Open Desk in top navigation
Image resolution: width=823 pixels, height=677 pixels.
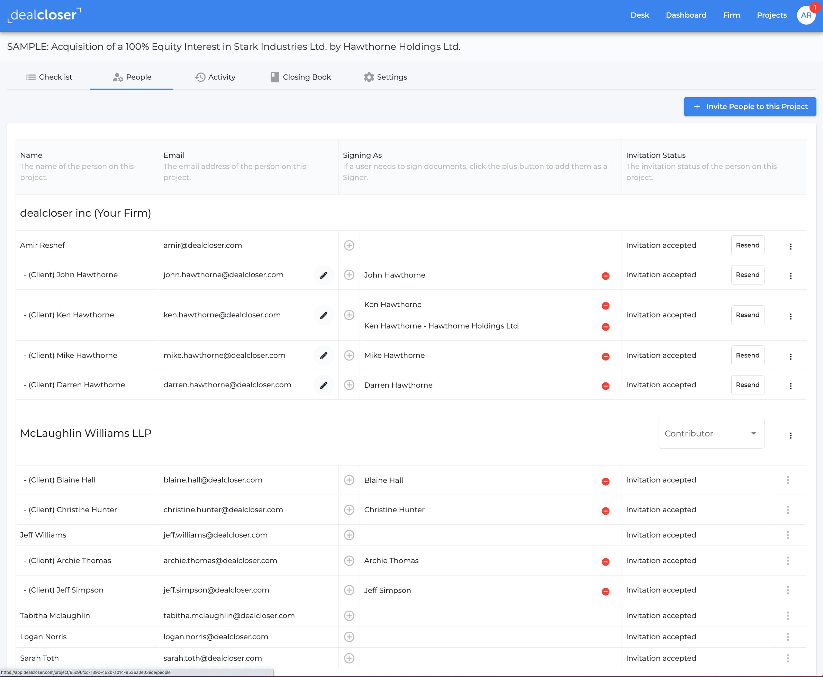640,15
